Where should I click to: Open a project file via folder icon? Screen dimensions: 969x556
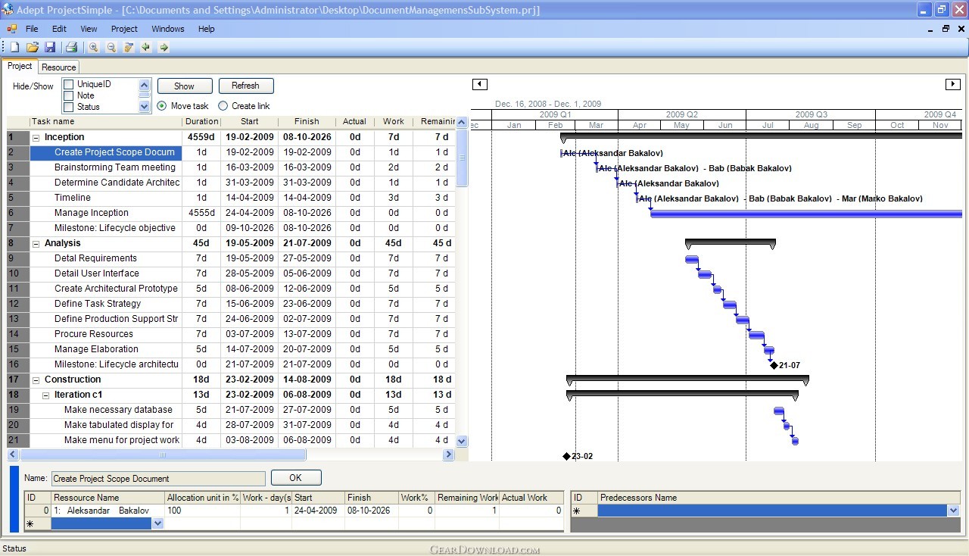pos(33,47)
